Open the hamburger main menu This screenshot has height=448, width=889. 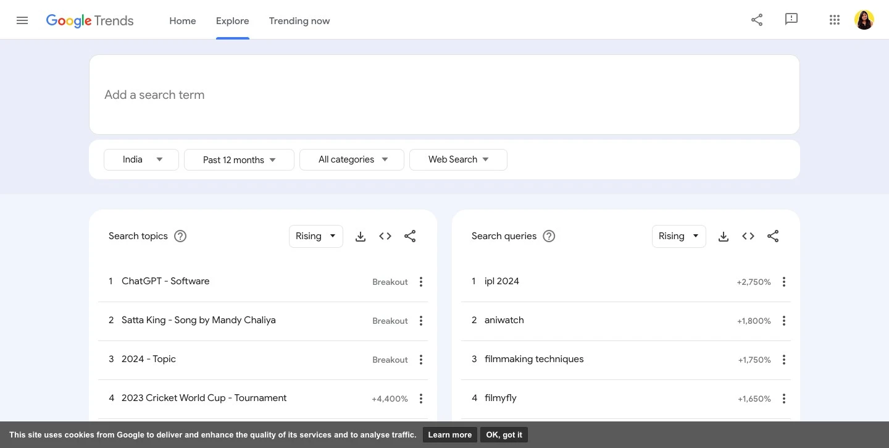click(x=22, y=20)
